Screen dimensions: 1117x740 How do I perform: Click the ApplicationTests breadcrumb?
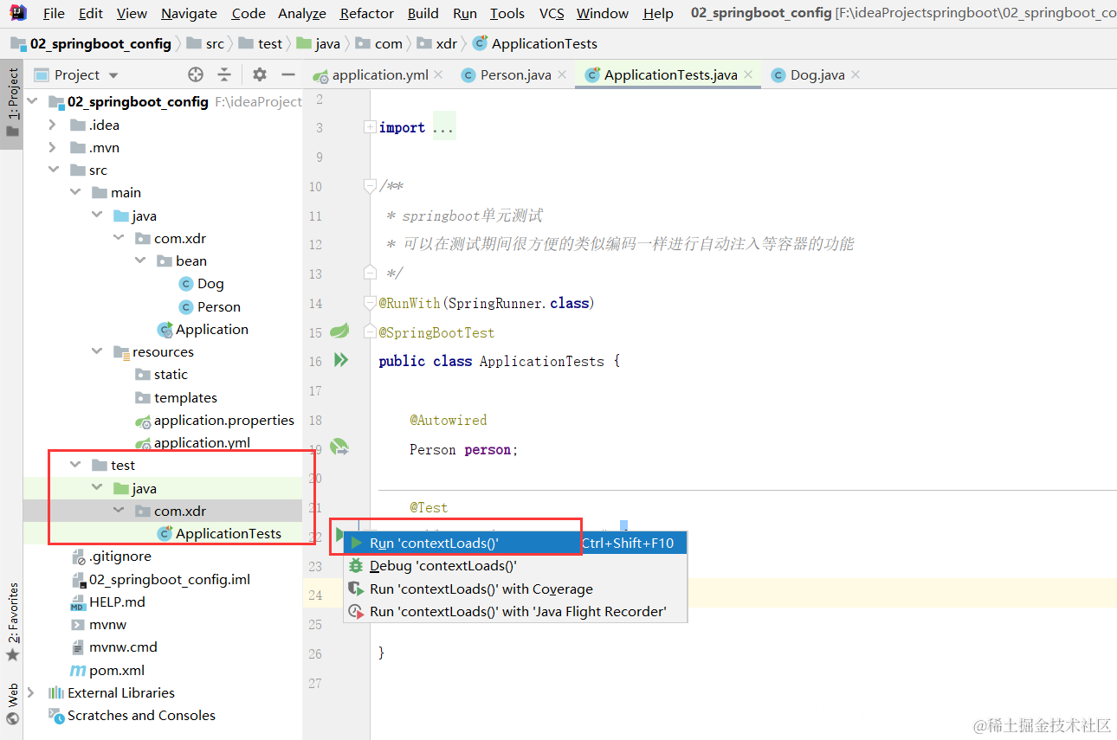535,43
